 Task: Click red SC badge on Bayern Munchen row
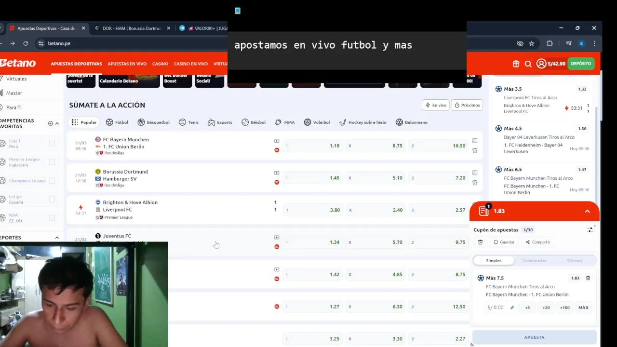[x=277, y=150]
